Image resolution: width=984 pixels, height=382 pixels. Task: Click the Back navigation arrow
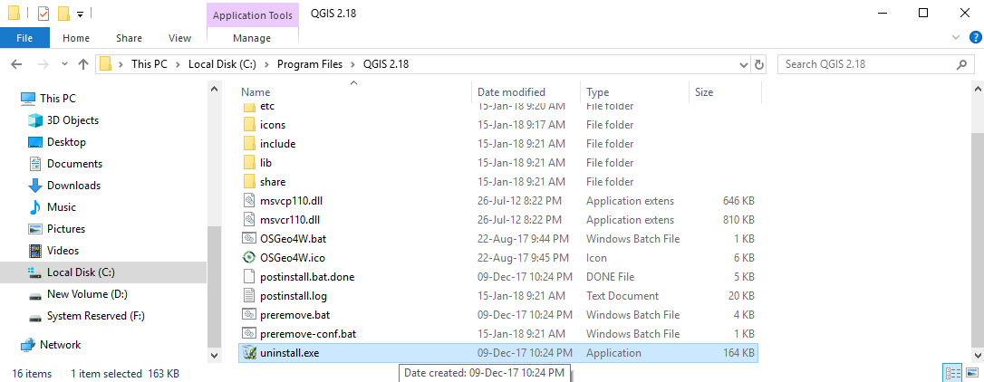[x=17, y=64]
